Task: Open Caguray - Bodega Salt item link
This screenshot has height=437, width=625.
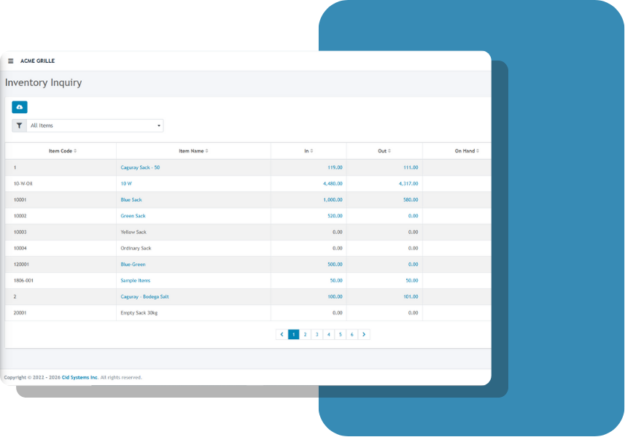Action: [x=144, y=297]
